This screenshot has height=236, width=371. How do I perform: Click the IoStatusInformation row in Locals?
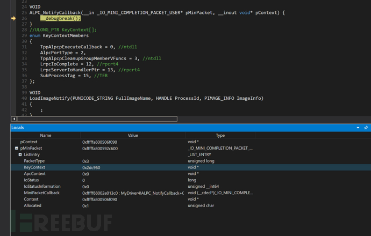coord(41,187)
